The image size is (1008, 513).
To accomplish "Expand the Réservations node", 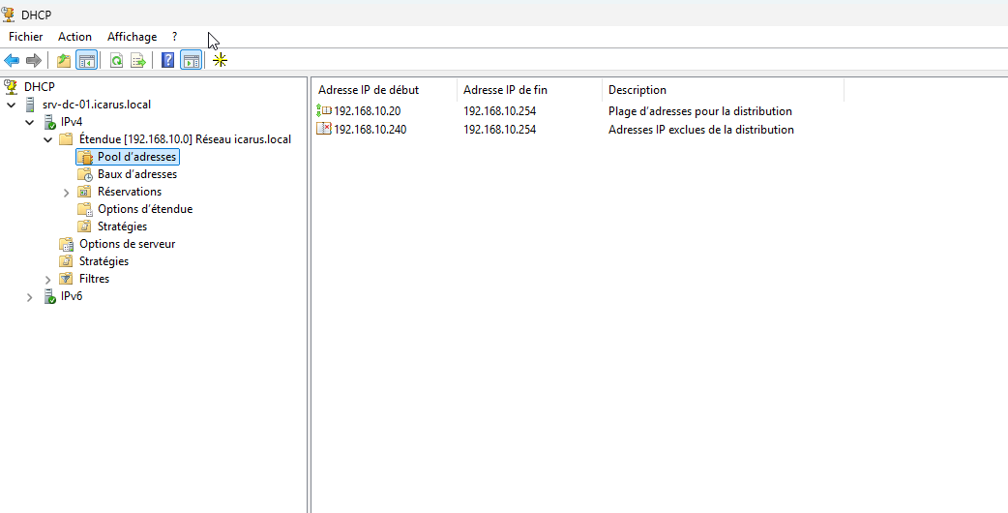I will click(x=66, y=193).
